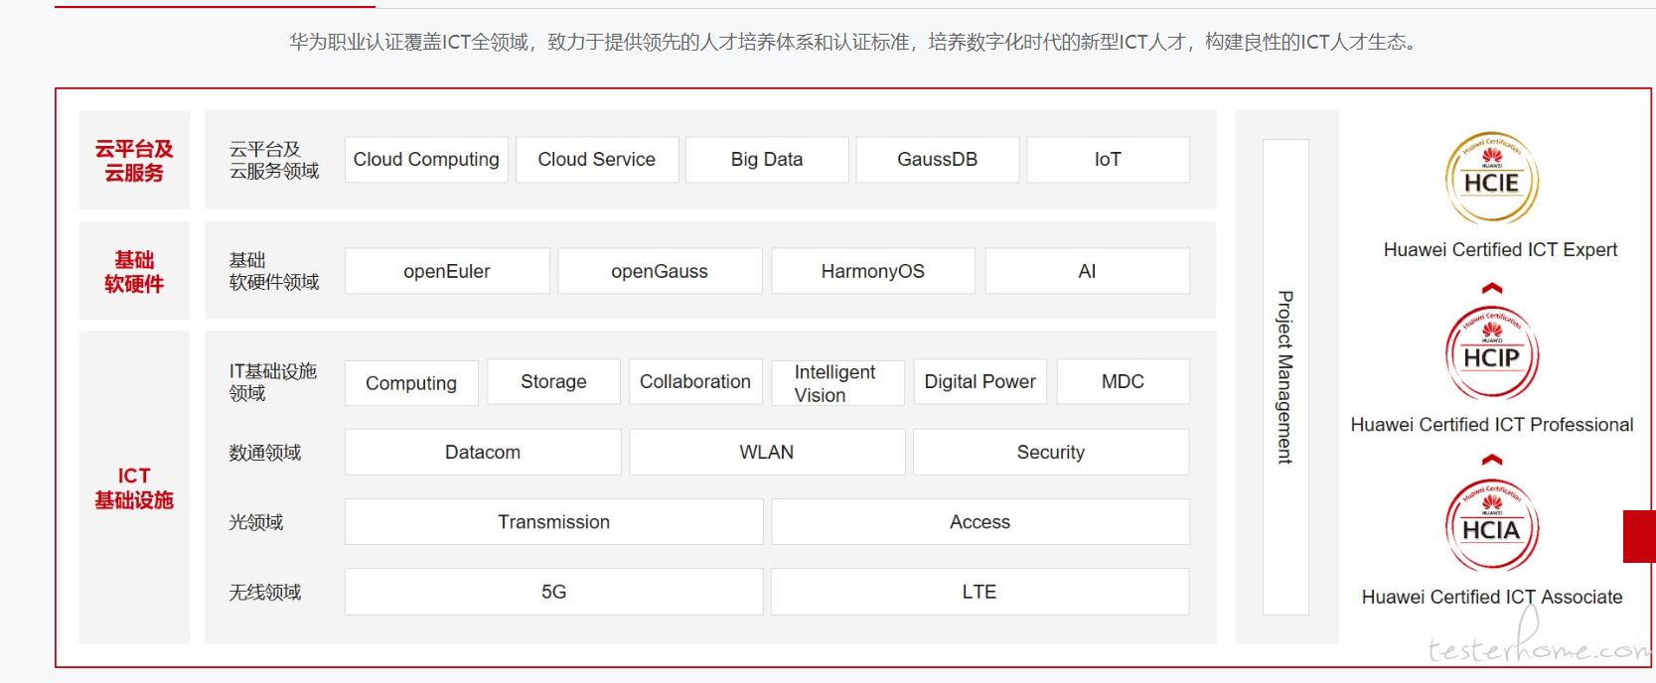Select the Big Data certification box
This screenshot has height=683, width=1656.
(767, 160)
